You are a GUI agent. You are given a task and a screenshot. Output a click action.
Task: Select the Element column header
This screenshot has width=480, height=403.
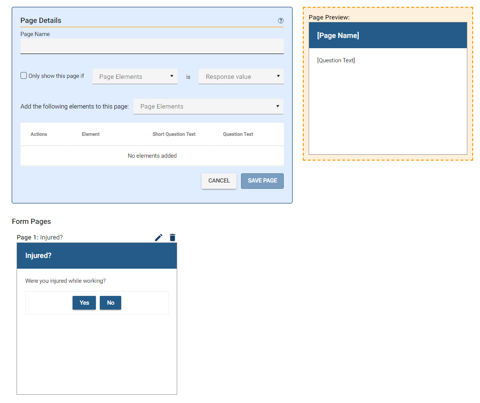point(91,134)
